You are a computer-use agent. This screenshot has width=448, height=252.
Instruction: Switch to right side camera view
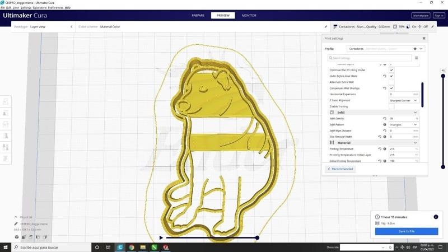(45, 237)
